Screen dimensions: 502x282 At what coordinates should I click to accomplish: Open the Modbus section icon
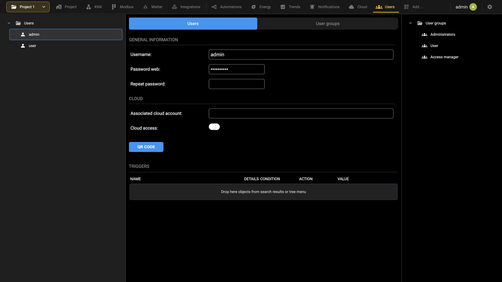tap(114, 7)
